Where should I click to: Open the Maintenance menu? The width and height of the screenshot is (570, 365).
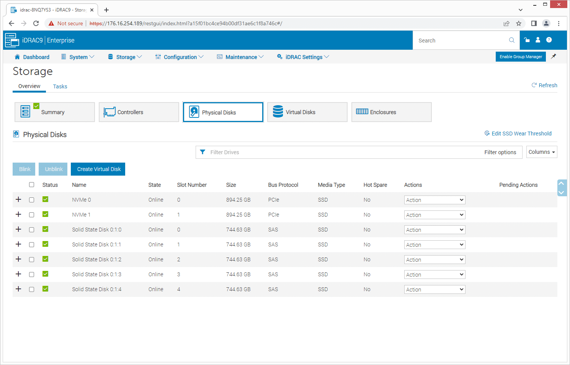pos(240,57)
